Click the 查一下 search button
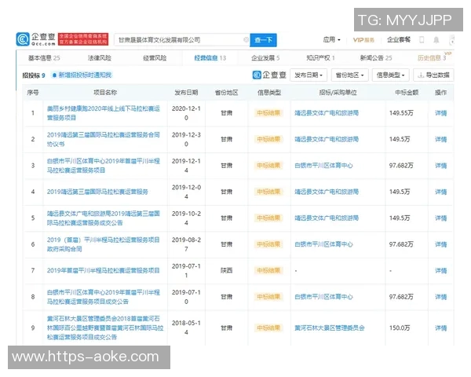 [x=263, y=40]
